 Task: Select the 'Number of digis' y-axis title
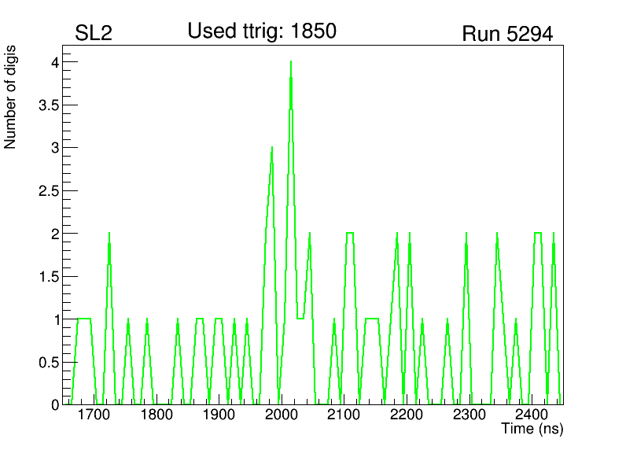point(11,97)
